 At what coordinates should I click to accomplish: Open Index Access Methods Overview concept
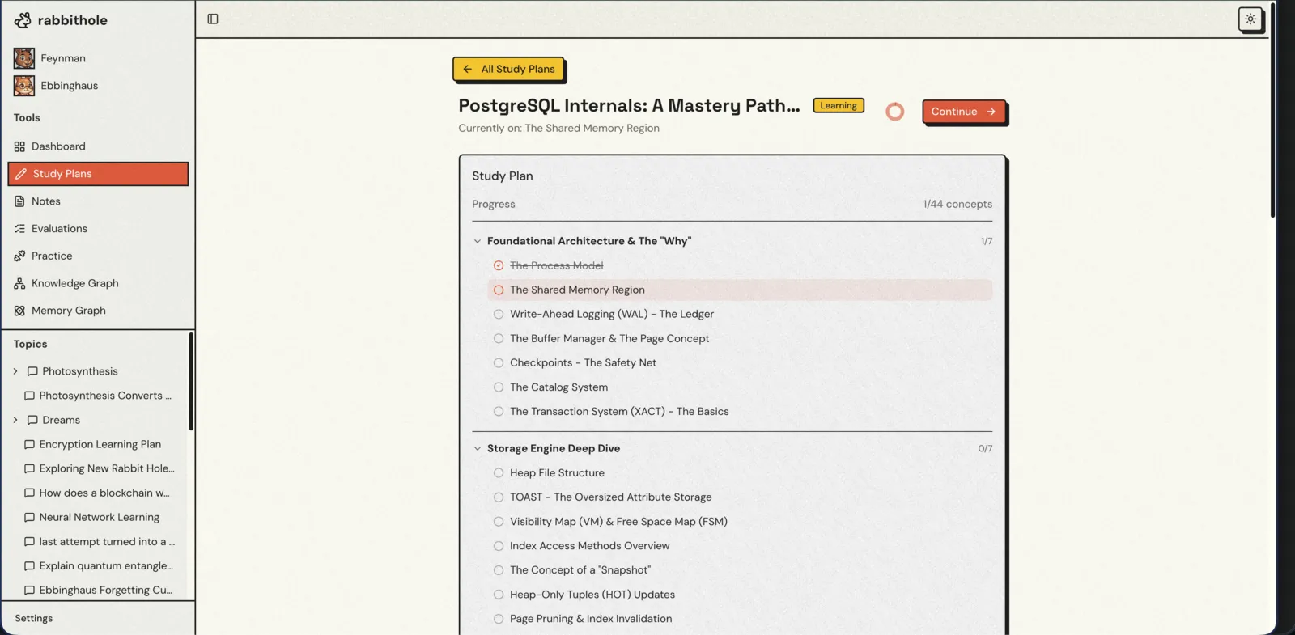coord(589,546)
